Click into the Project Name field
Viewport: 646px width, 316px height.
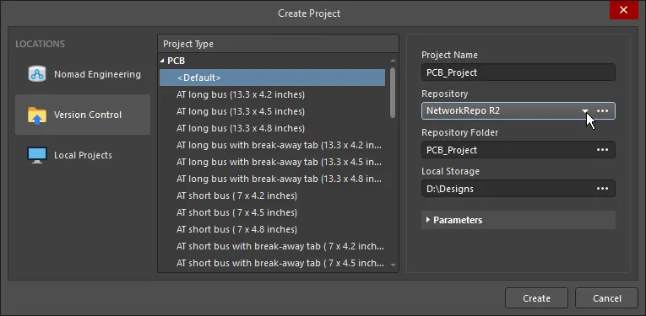518,72
